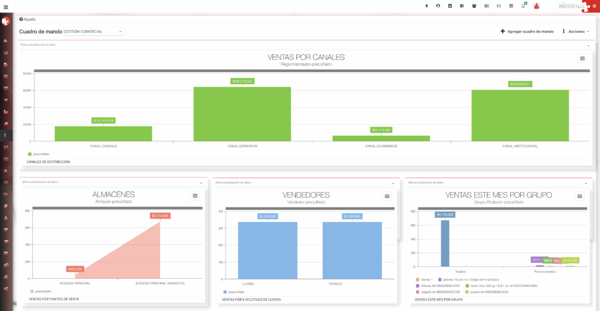Toggle the precioNeto legend in Vendedores chart
Viewport: 600px width, 311px height.
(x=234, y=291)
